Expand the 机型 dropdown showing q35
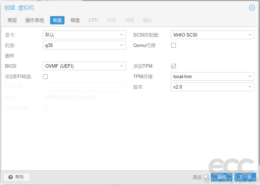 84,45
